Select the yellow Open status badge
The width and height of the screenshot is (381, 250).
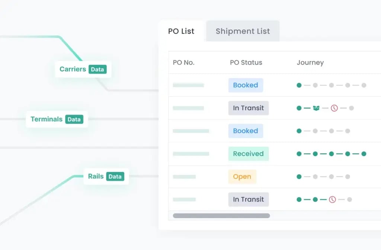tap(242, 177)
